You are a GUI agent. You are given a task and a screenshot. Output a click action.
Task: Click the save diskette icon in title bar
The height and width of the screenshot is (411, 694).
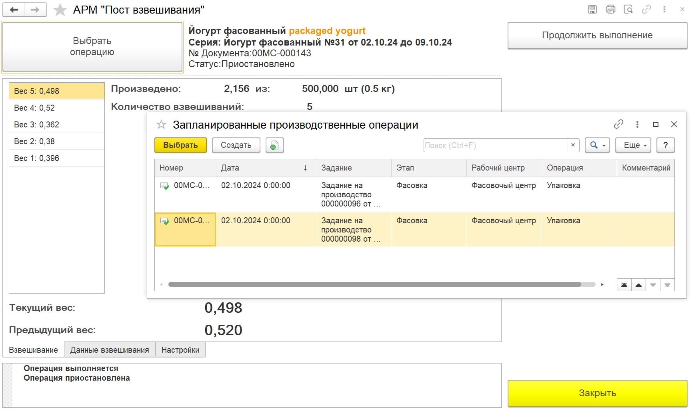[592, 10]
